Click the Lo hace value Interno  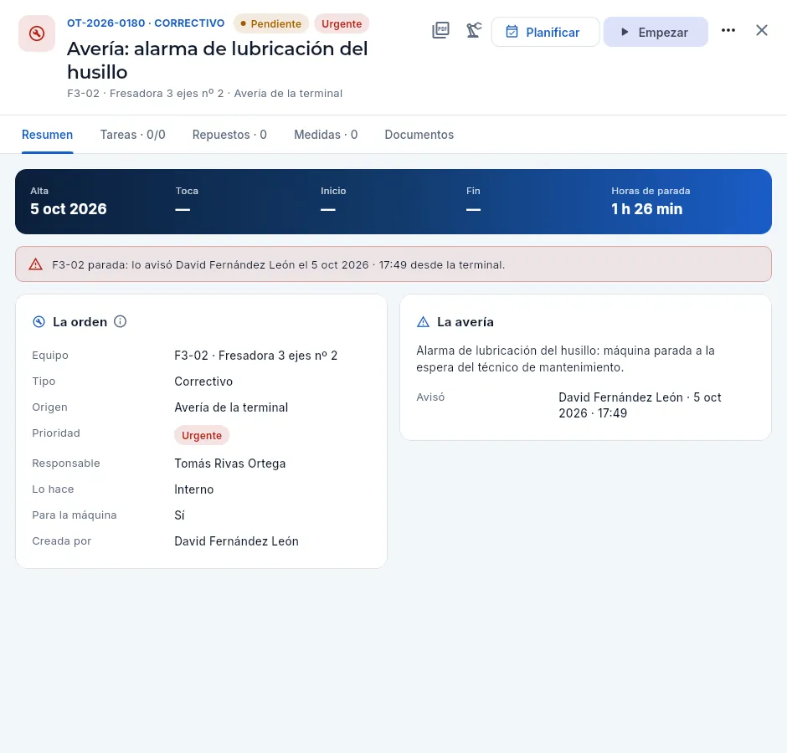[x=193, y=489]
